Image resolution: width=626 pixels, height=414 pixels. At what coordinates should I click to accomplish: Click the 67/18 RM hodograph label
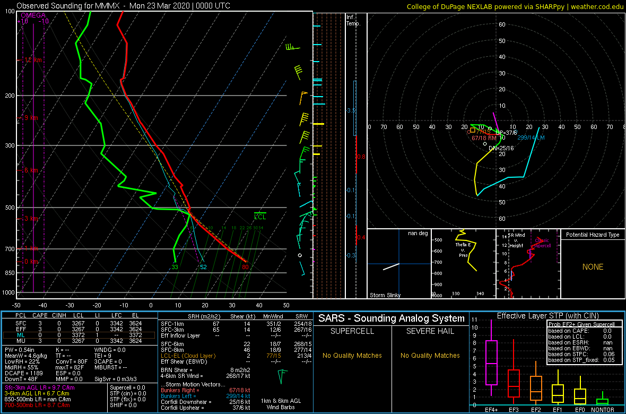[484, 137]
